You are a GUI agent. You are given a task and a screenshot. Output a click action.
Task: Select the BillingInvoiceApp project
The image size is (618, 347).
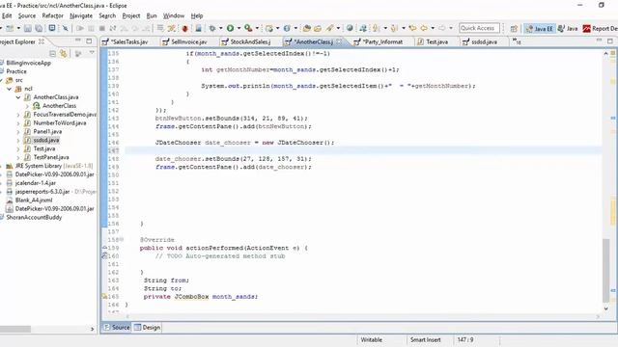[28, 63]
